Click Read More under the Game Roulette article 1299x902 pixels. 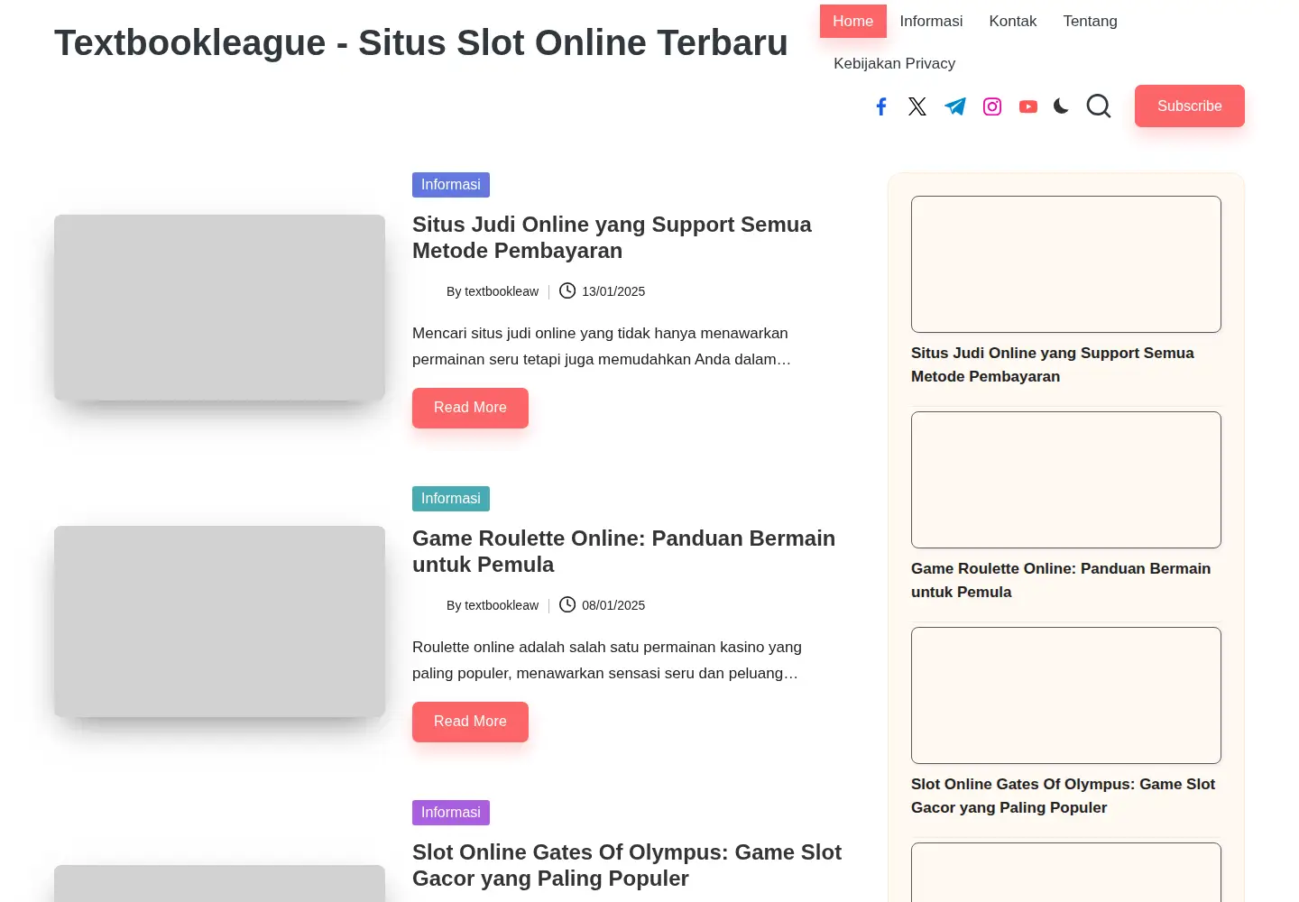(x=470, y=722)
